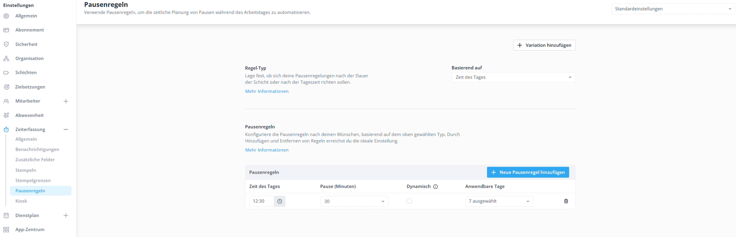Screen dimensions: 736x237
Task: Select Kiosk under Zeiterfassung
Action: (x=21, y=201)
